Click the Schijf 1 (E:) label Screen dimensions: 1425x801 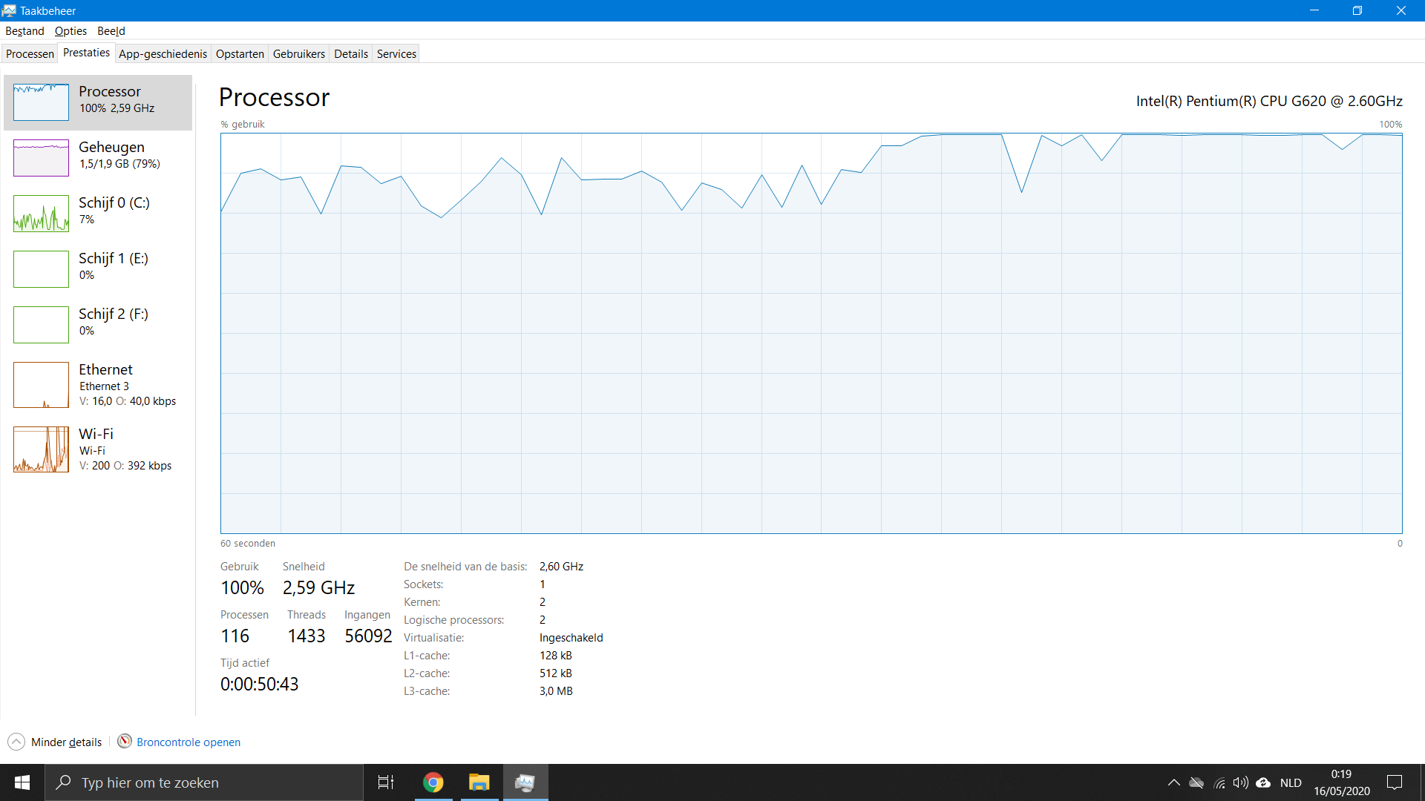[114, 258]
